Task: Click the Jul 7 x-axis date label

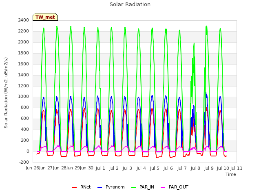Action: tap(182, 168)
